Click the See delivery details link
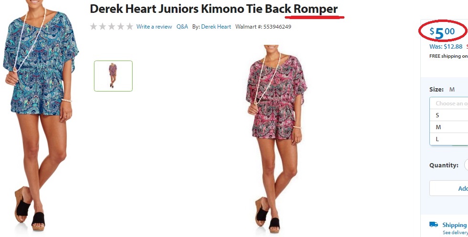Screen dimensions: 468x237 click(x=455, y=233)
